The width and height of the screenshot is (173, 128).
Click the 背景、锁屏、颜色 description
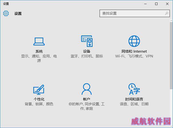(x=39, y=104)
